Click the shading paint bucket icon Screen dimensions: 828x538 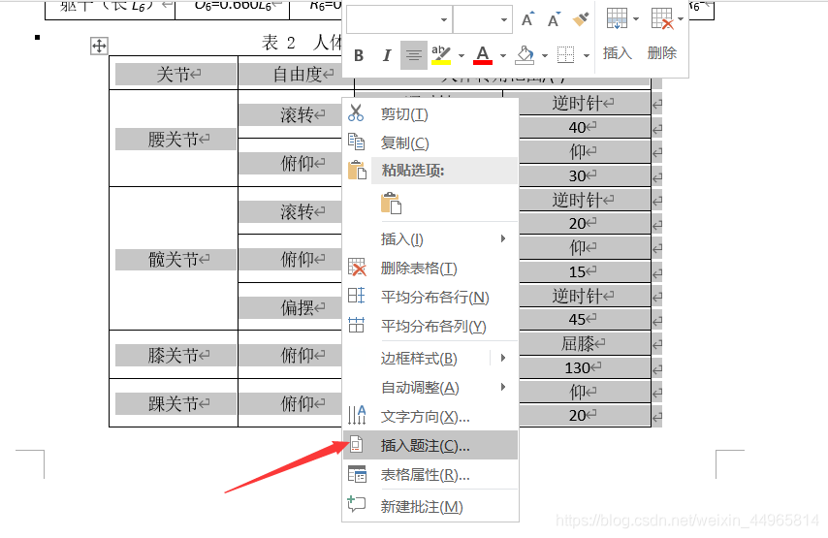coord(525,55)
